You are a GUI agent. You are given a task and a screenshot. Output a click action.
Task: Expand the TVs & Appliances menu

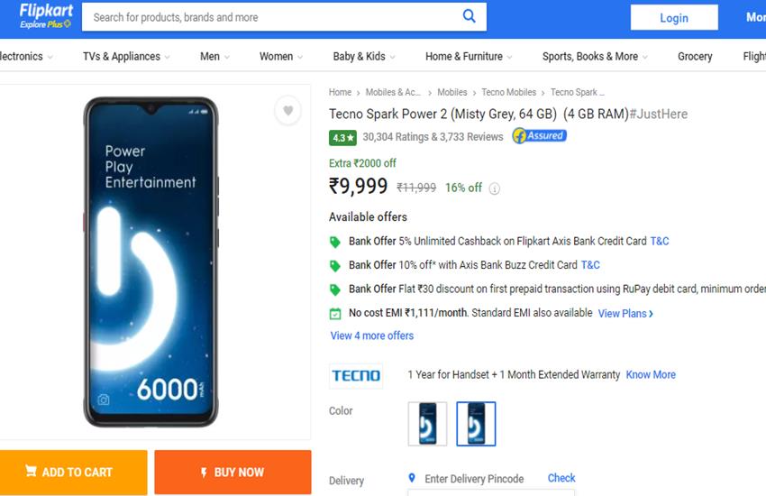click(x=126, y=56)
